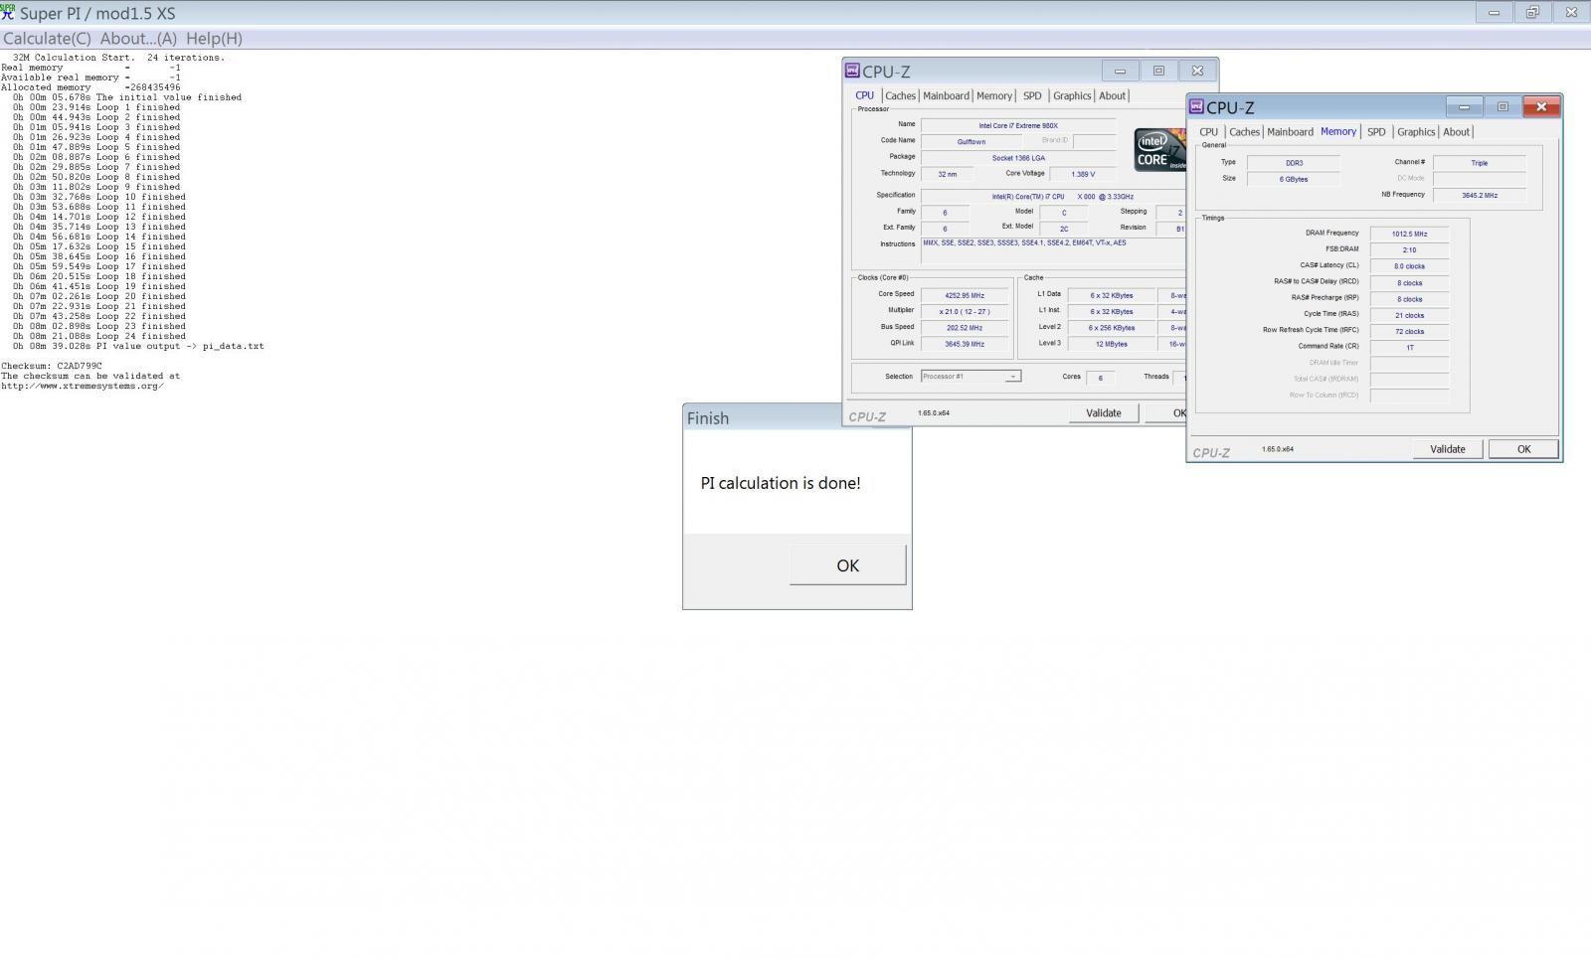
Task: Minimize the CPU-Z Memory window
Action: coord(1464,106)
